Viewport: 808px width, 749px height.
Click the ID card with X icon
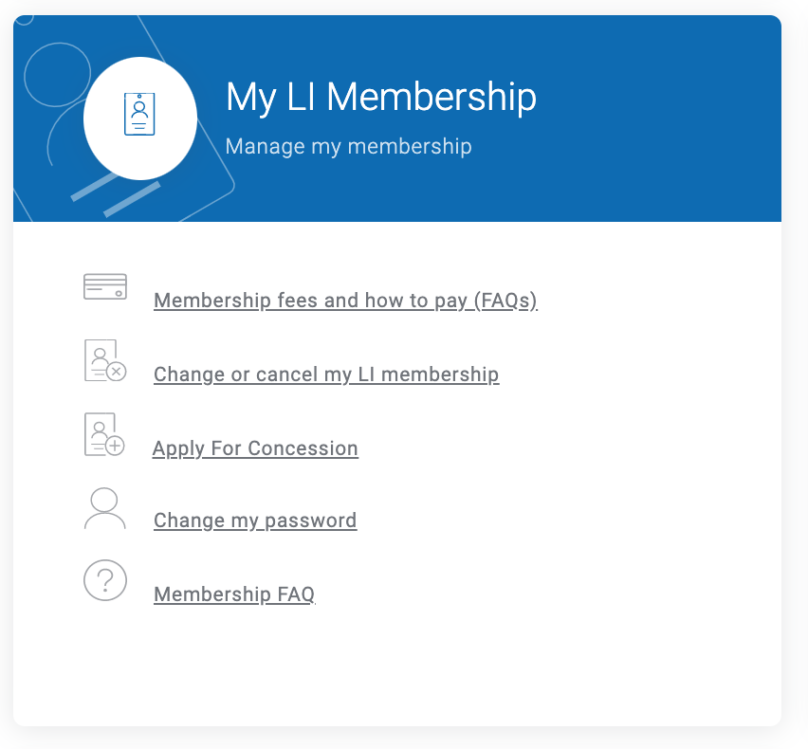[105, 360]
